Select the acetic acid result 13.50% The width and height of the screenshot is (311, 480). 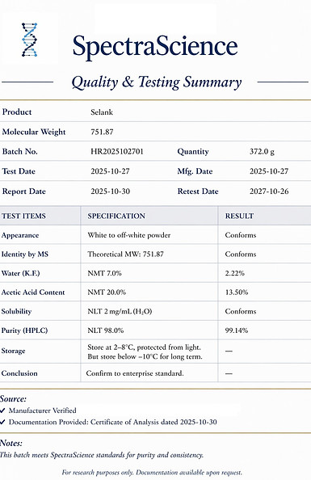click(237, 292)
